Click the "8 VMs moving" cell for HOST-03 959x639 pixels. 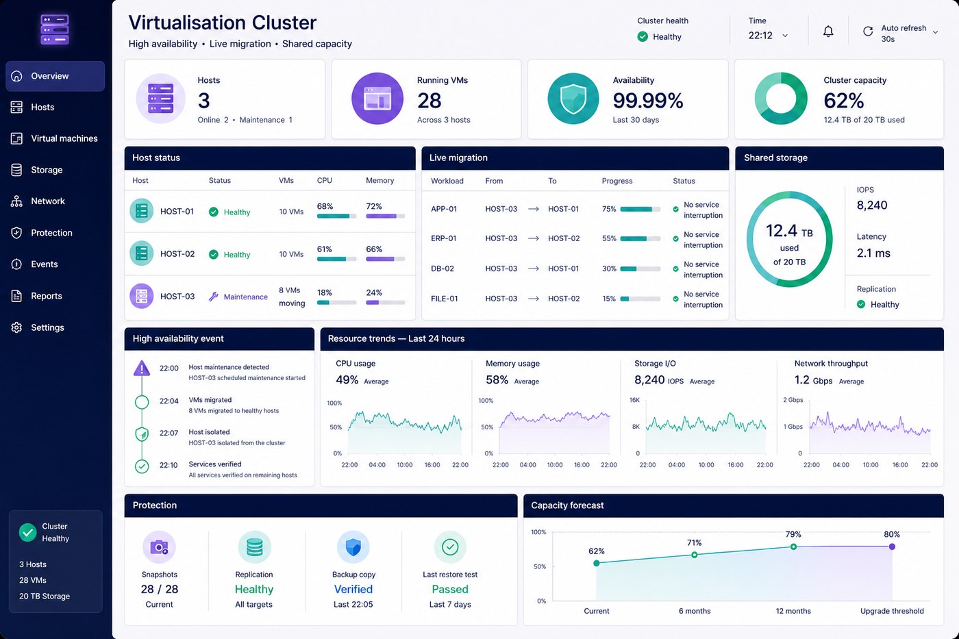click(x=292, y=297)
